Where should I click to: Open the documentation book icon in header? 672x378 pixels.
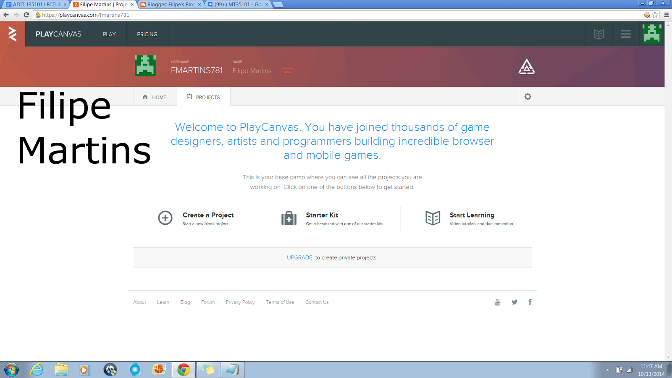pos(599,34)
